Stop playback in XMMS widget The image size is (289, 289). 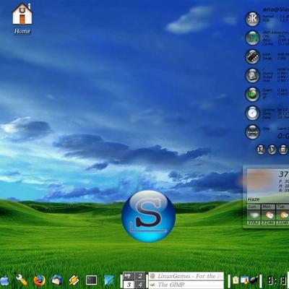pyautogui.click(x=283, y=150)
